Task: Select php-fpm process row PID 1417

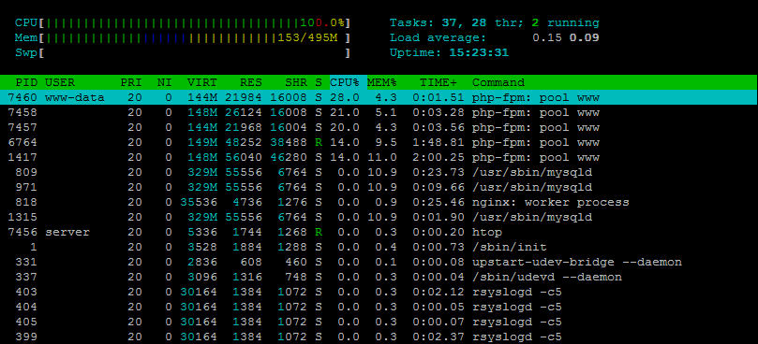Action: pyautogui.click(x=379, y=157)
